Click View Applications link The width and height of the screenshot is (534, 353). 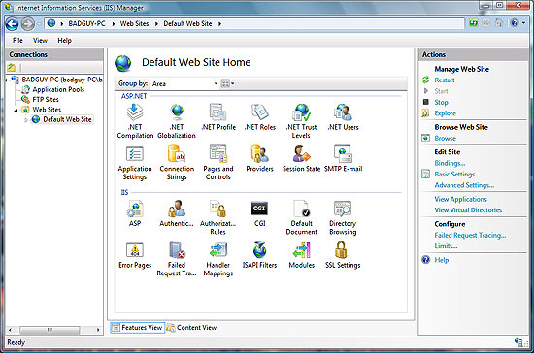point(460,199)
